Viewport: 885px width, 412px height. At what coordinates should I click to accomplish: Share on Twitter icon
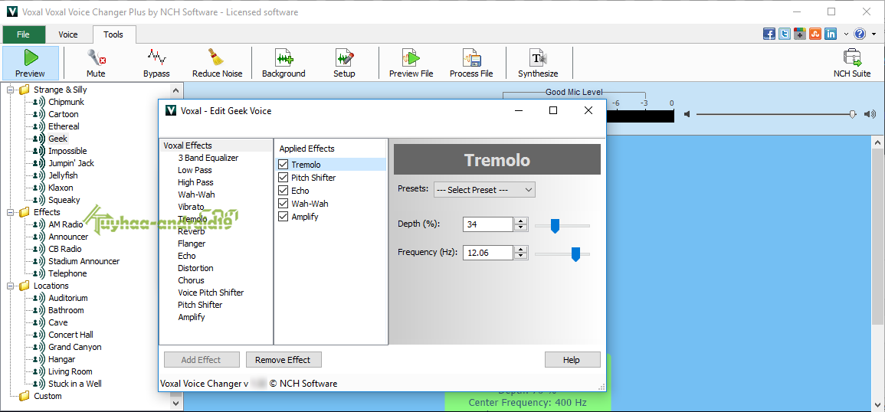(x=784, y=34)
